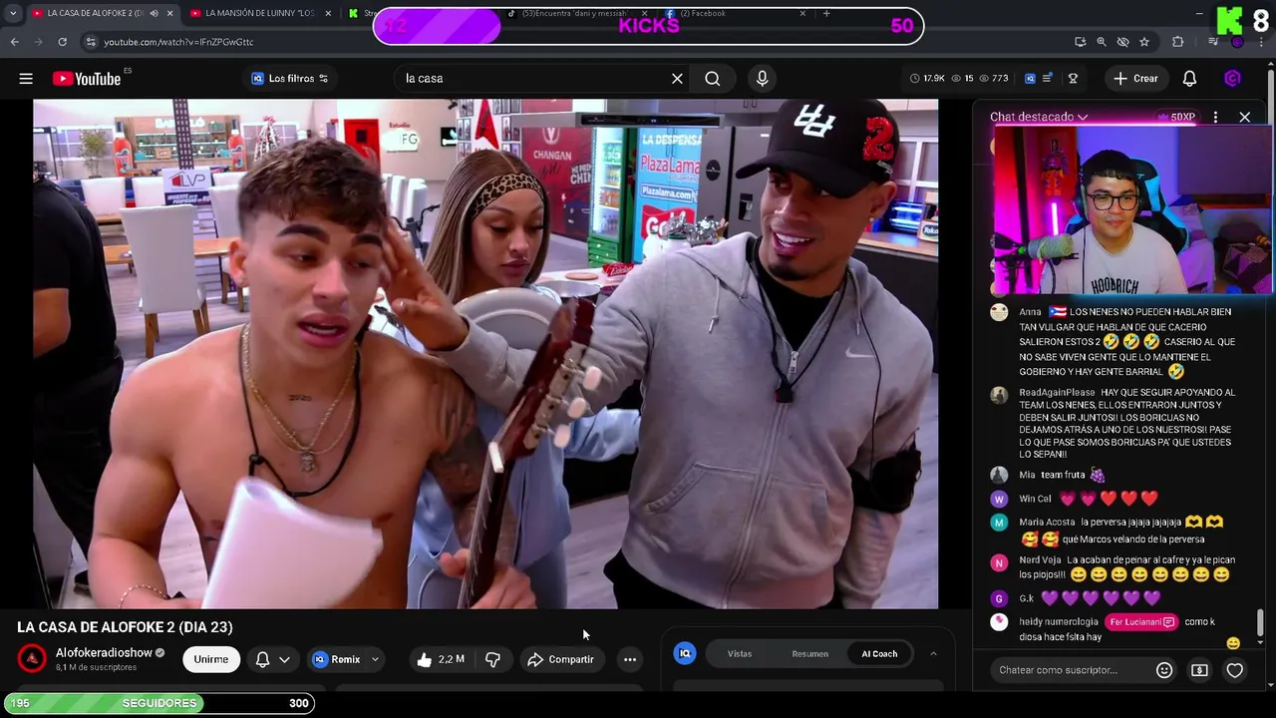1276x718 pixels.
Task: Zoom icon in the address bar
Action: click(1102, 42)
